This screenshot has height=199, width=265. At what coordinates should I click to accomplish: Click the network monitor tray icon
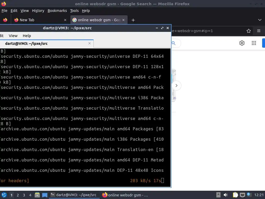point(242,195)
